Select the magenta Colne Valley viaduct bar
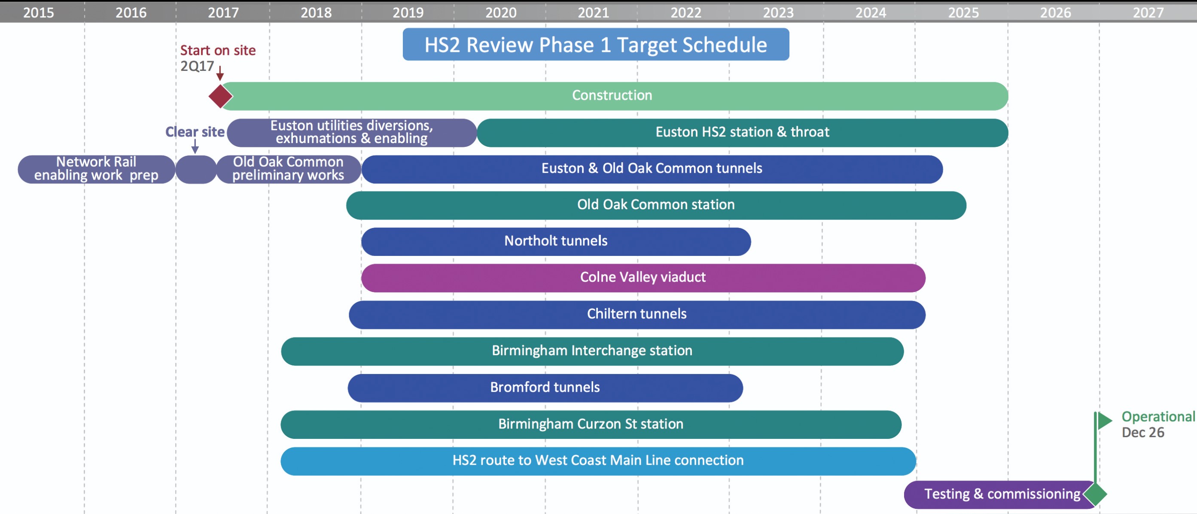1197x514 pixels. point(642,277)
